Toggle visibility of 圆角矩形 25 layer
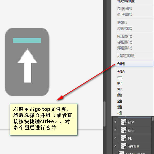 [x=115, y=146]
